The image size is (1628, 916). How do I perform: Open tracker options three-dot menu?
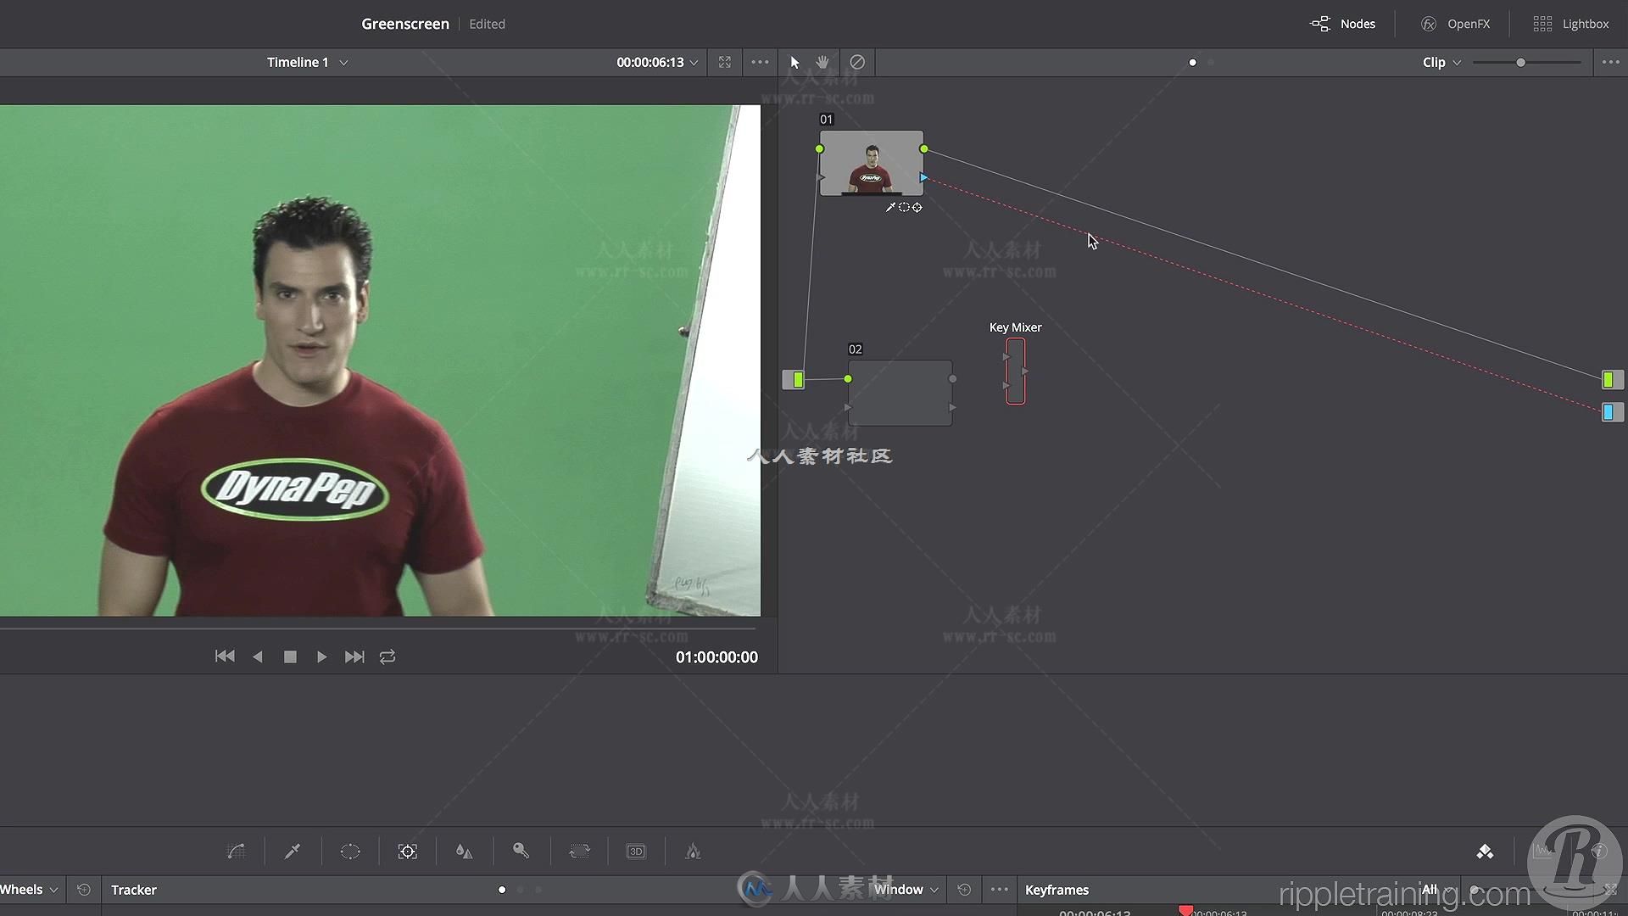pyautogui.click(x=1000, y=890)
